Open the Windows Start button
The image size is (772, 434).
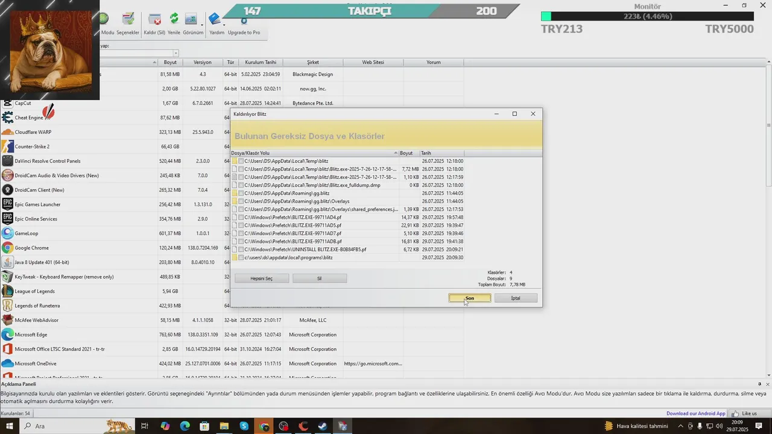pos(10,426)
